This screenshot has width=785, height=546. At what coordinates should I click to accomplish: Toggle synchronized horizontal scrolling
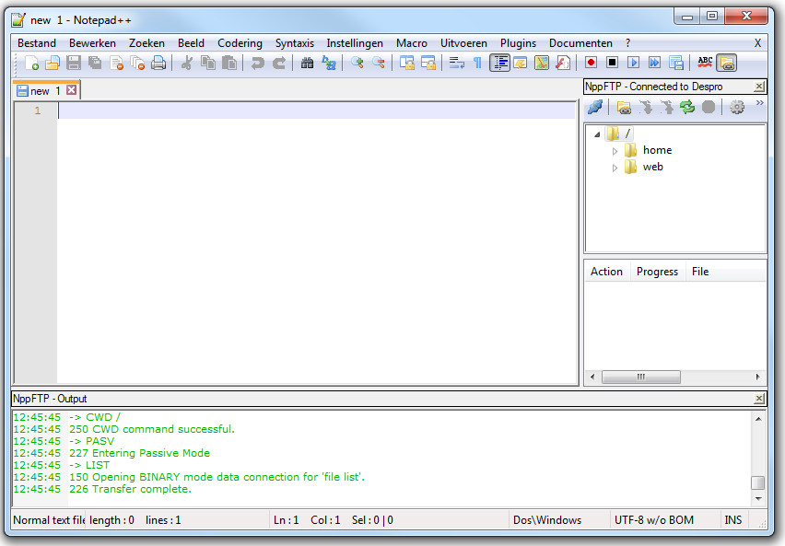tap(428, 63)
